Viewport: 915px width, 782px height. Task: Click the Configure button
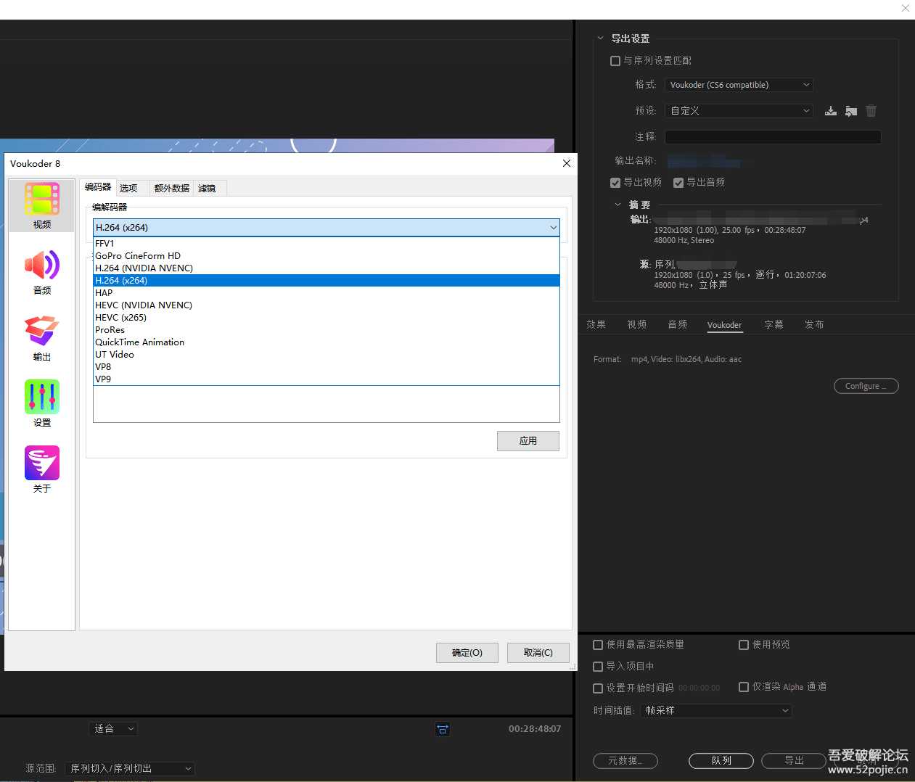pyautogui.click(x=866, y=386)
